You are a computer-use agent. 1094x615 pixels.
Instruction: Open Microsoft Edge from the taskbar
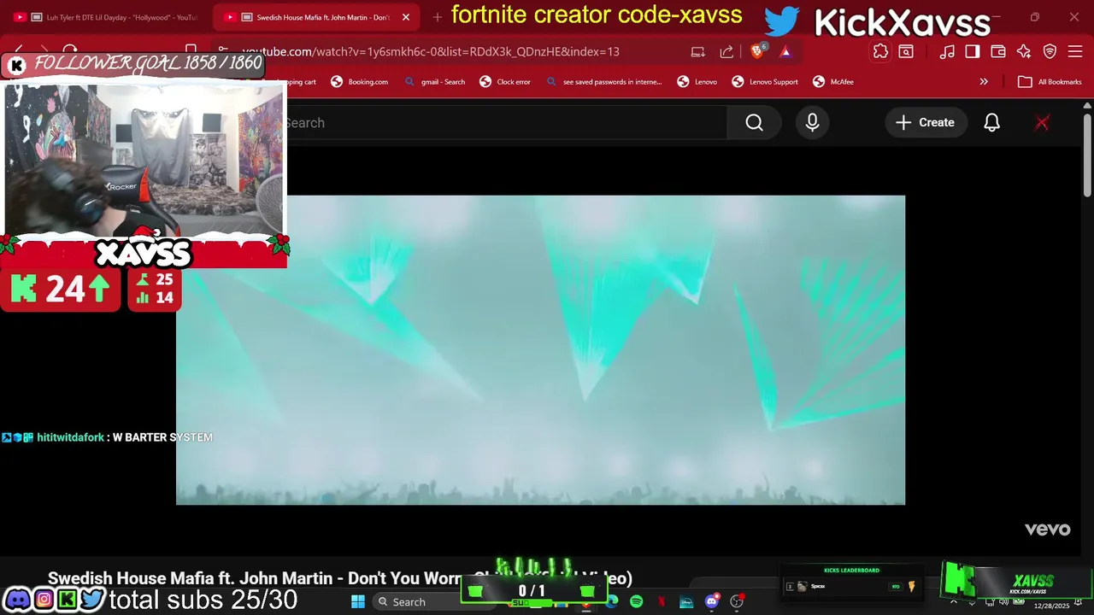[612, 602]
